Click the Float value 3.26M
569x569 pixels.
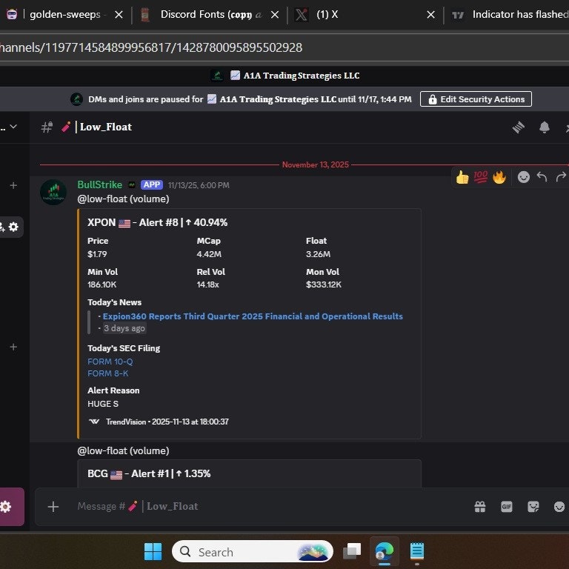(x=318, y=254)
